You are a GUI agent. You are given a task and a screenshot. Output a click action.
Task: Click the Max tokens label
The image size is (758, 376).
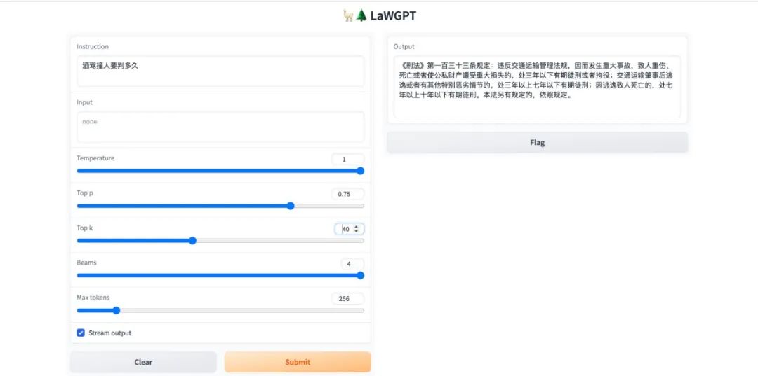point(93,298)
